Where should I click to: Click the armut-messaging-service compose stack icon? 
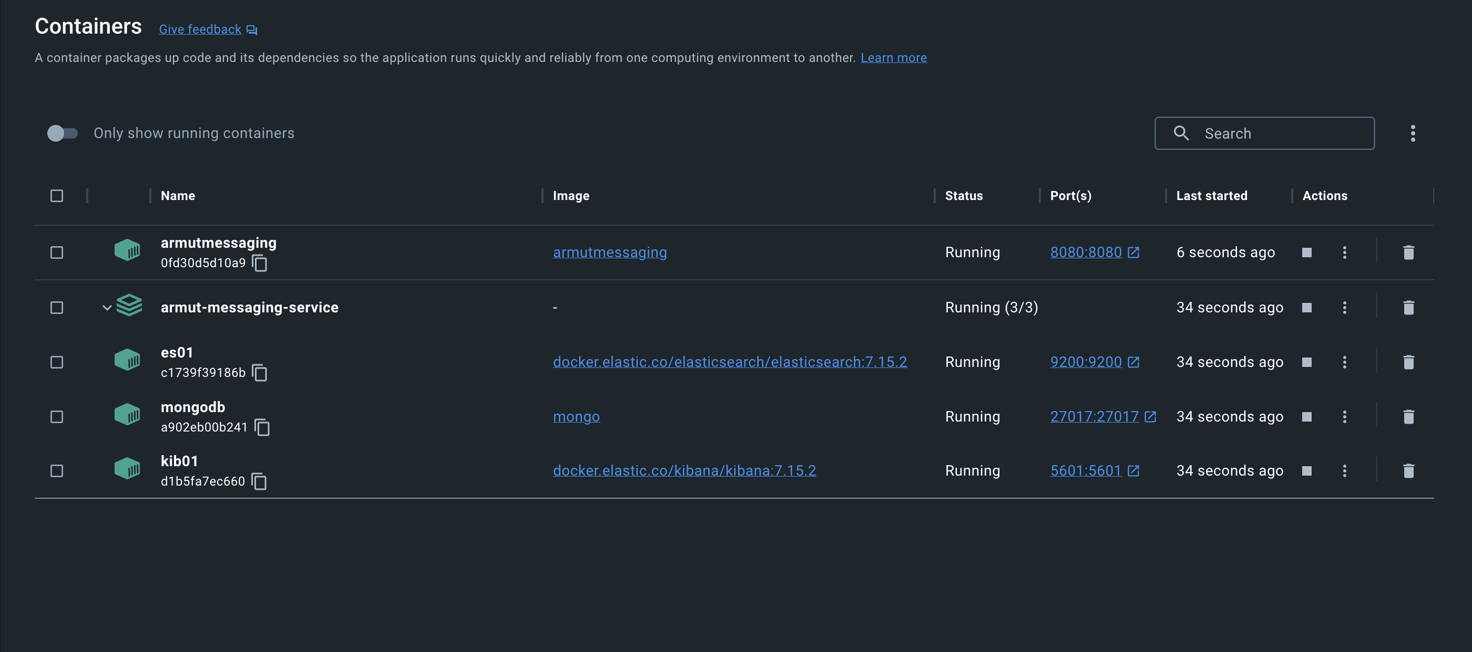click(129, 307)
